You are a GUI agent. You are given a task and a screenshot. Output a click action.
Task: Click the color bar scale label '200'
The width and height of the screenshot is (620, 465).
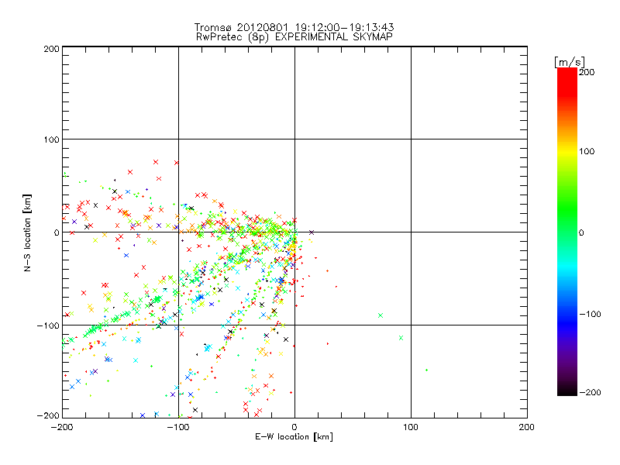[x=587, y=72]
